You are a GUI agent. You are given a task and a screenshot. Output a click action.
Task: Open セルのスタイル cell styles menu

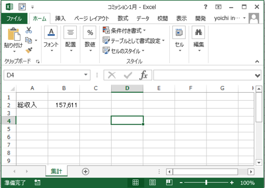pyautogui.click(x=123, y=51)
